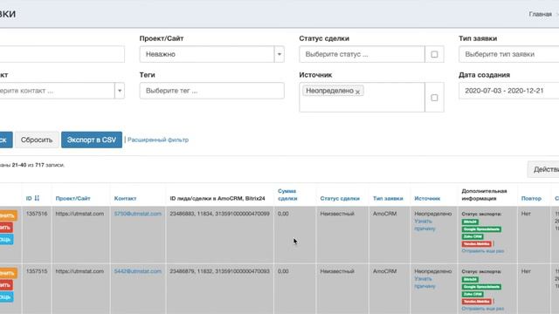Sort by Контакт column header
Image resolution: width=559 pixels, height=314 pixels.
[125, 198]
